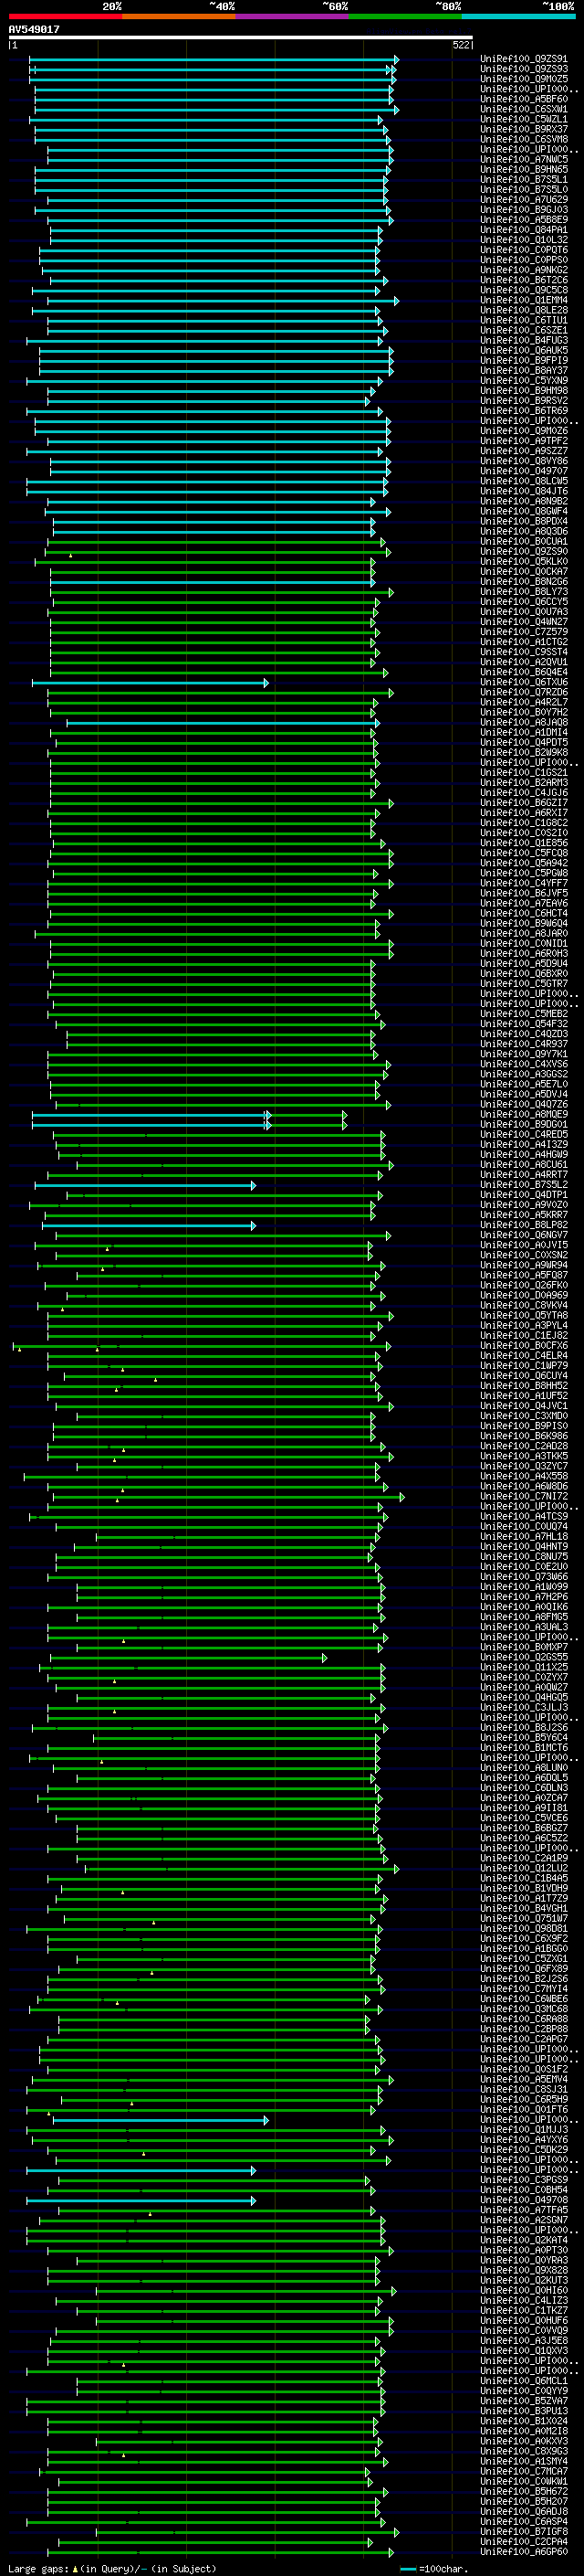Select the AV549017 query name label
This screenshot has width=584, height=2576.
coord(34,30)
